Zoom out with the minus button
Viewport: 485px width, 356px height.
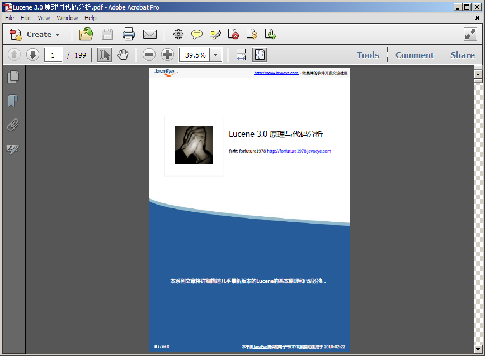coord(149,55)
